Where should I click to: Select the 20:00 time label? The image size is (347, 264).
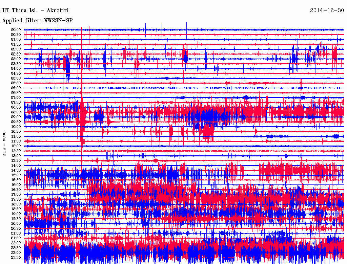click(x=16, y=224)
